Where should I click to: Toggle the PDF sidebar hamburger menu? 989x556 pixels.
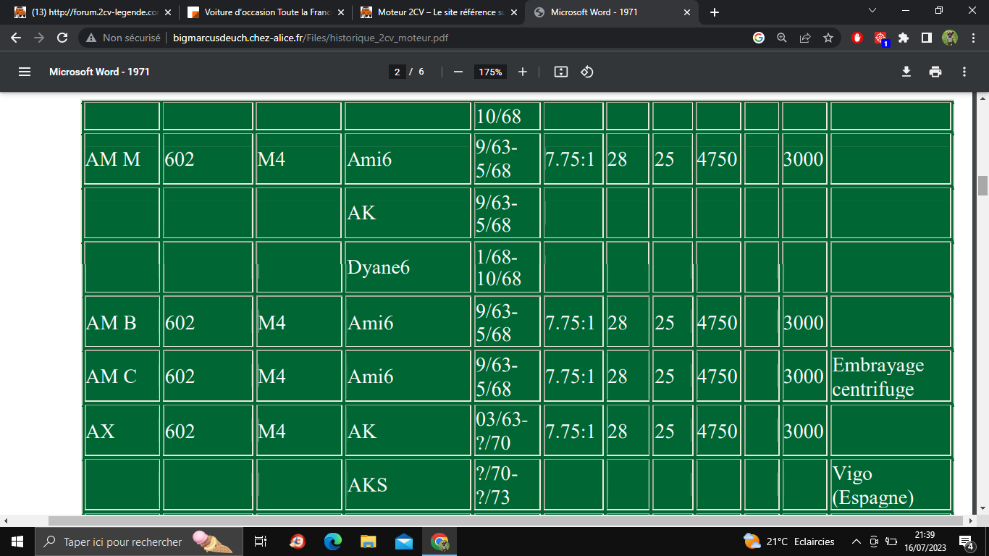(25, 72)
